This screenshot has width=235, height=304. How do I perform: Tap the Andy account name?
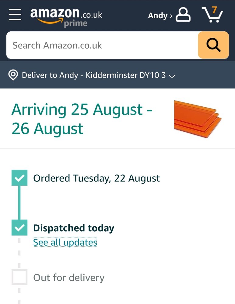(158, 16)
